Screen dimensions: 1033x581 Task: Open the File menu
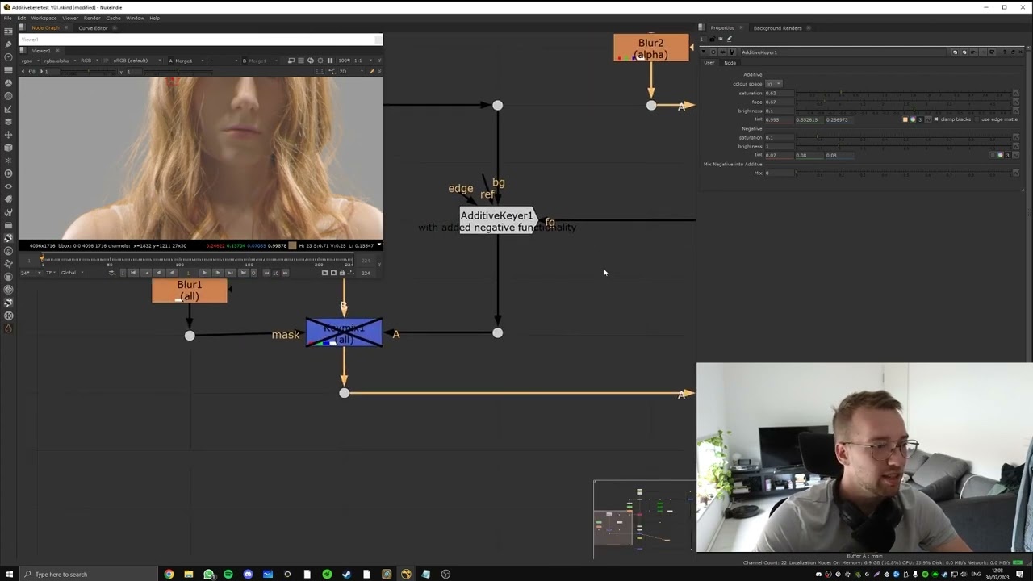click(x=7, y=18)
